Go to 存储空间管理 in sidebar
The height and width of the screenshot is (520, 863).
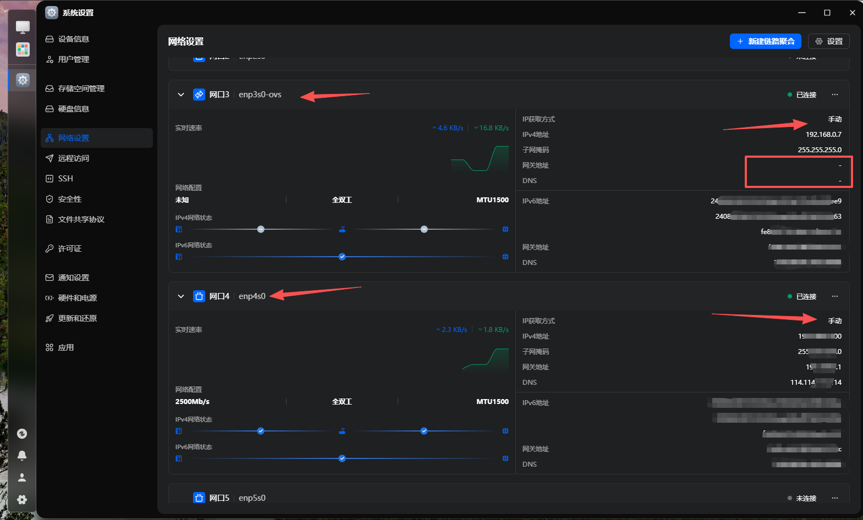[81, 88]
